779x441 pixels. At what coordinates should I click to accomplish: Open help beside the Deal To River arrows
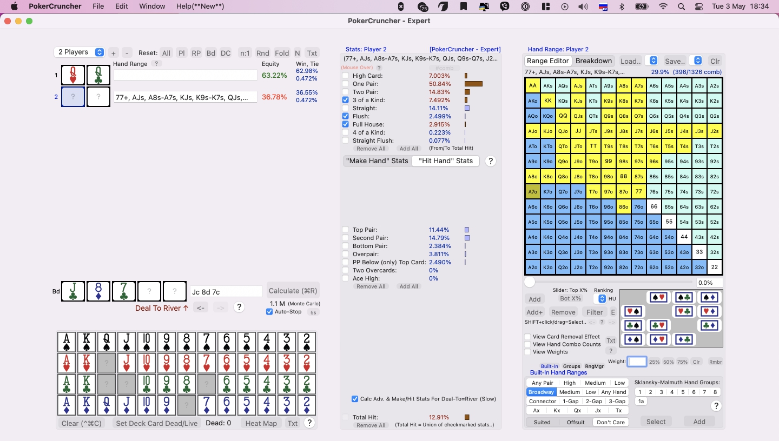click(x=239, y=307)
